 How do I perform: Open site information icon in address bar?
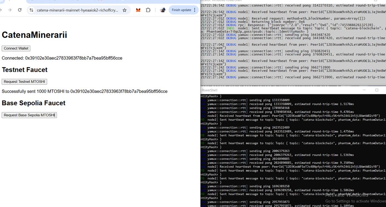31,10
